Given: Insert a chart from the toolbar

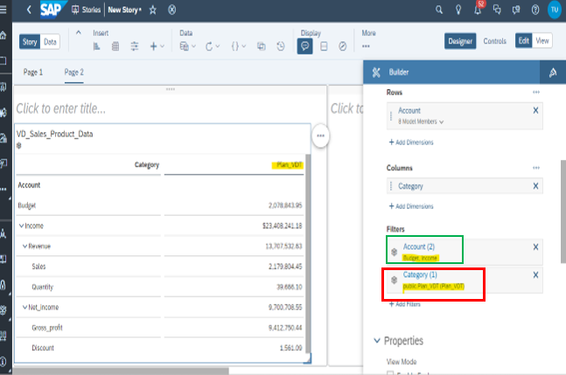Looking at the screenshot, I should (x=97, y=45).
